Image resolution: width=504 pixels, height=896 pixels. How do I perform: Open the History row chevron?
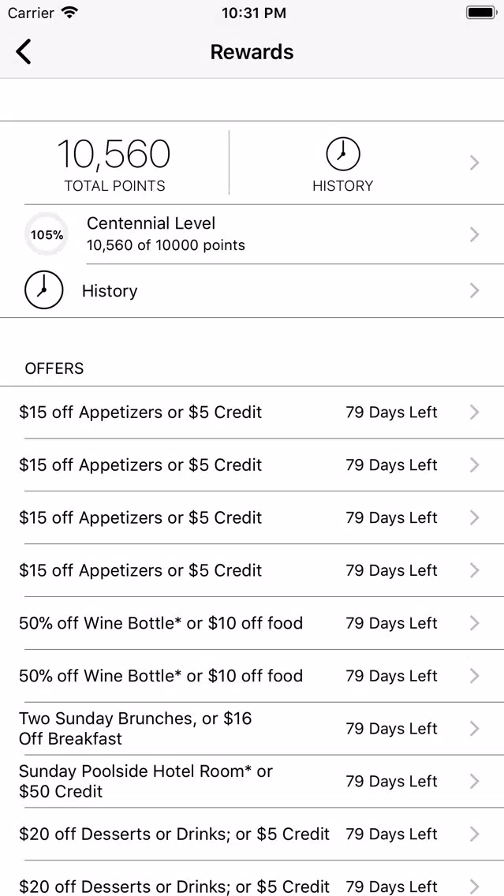click(x=474, y=290)
